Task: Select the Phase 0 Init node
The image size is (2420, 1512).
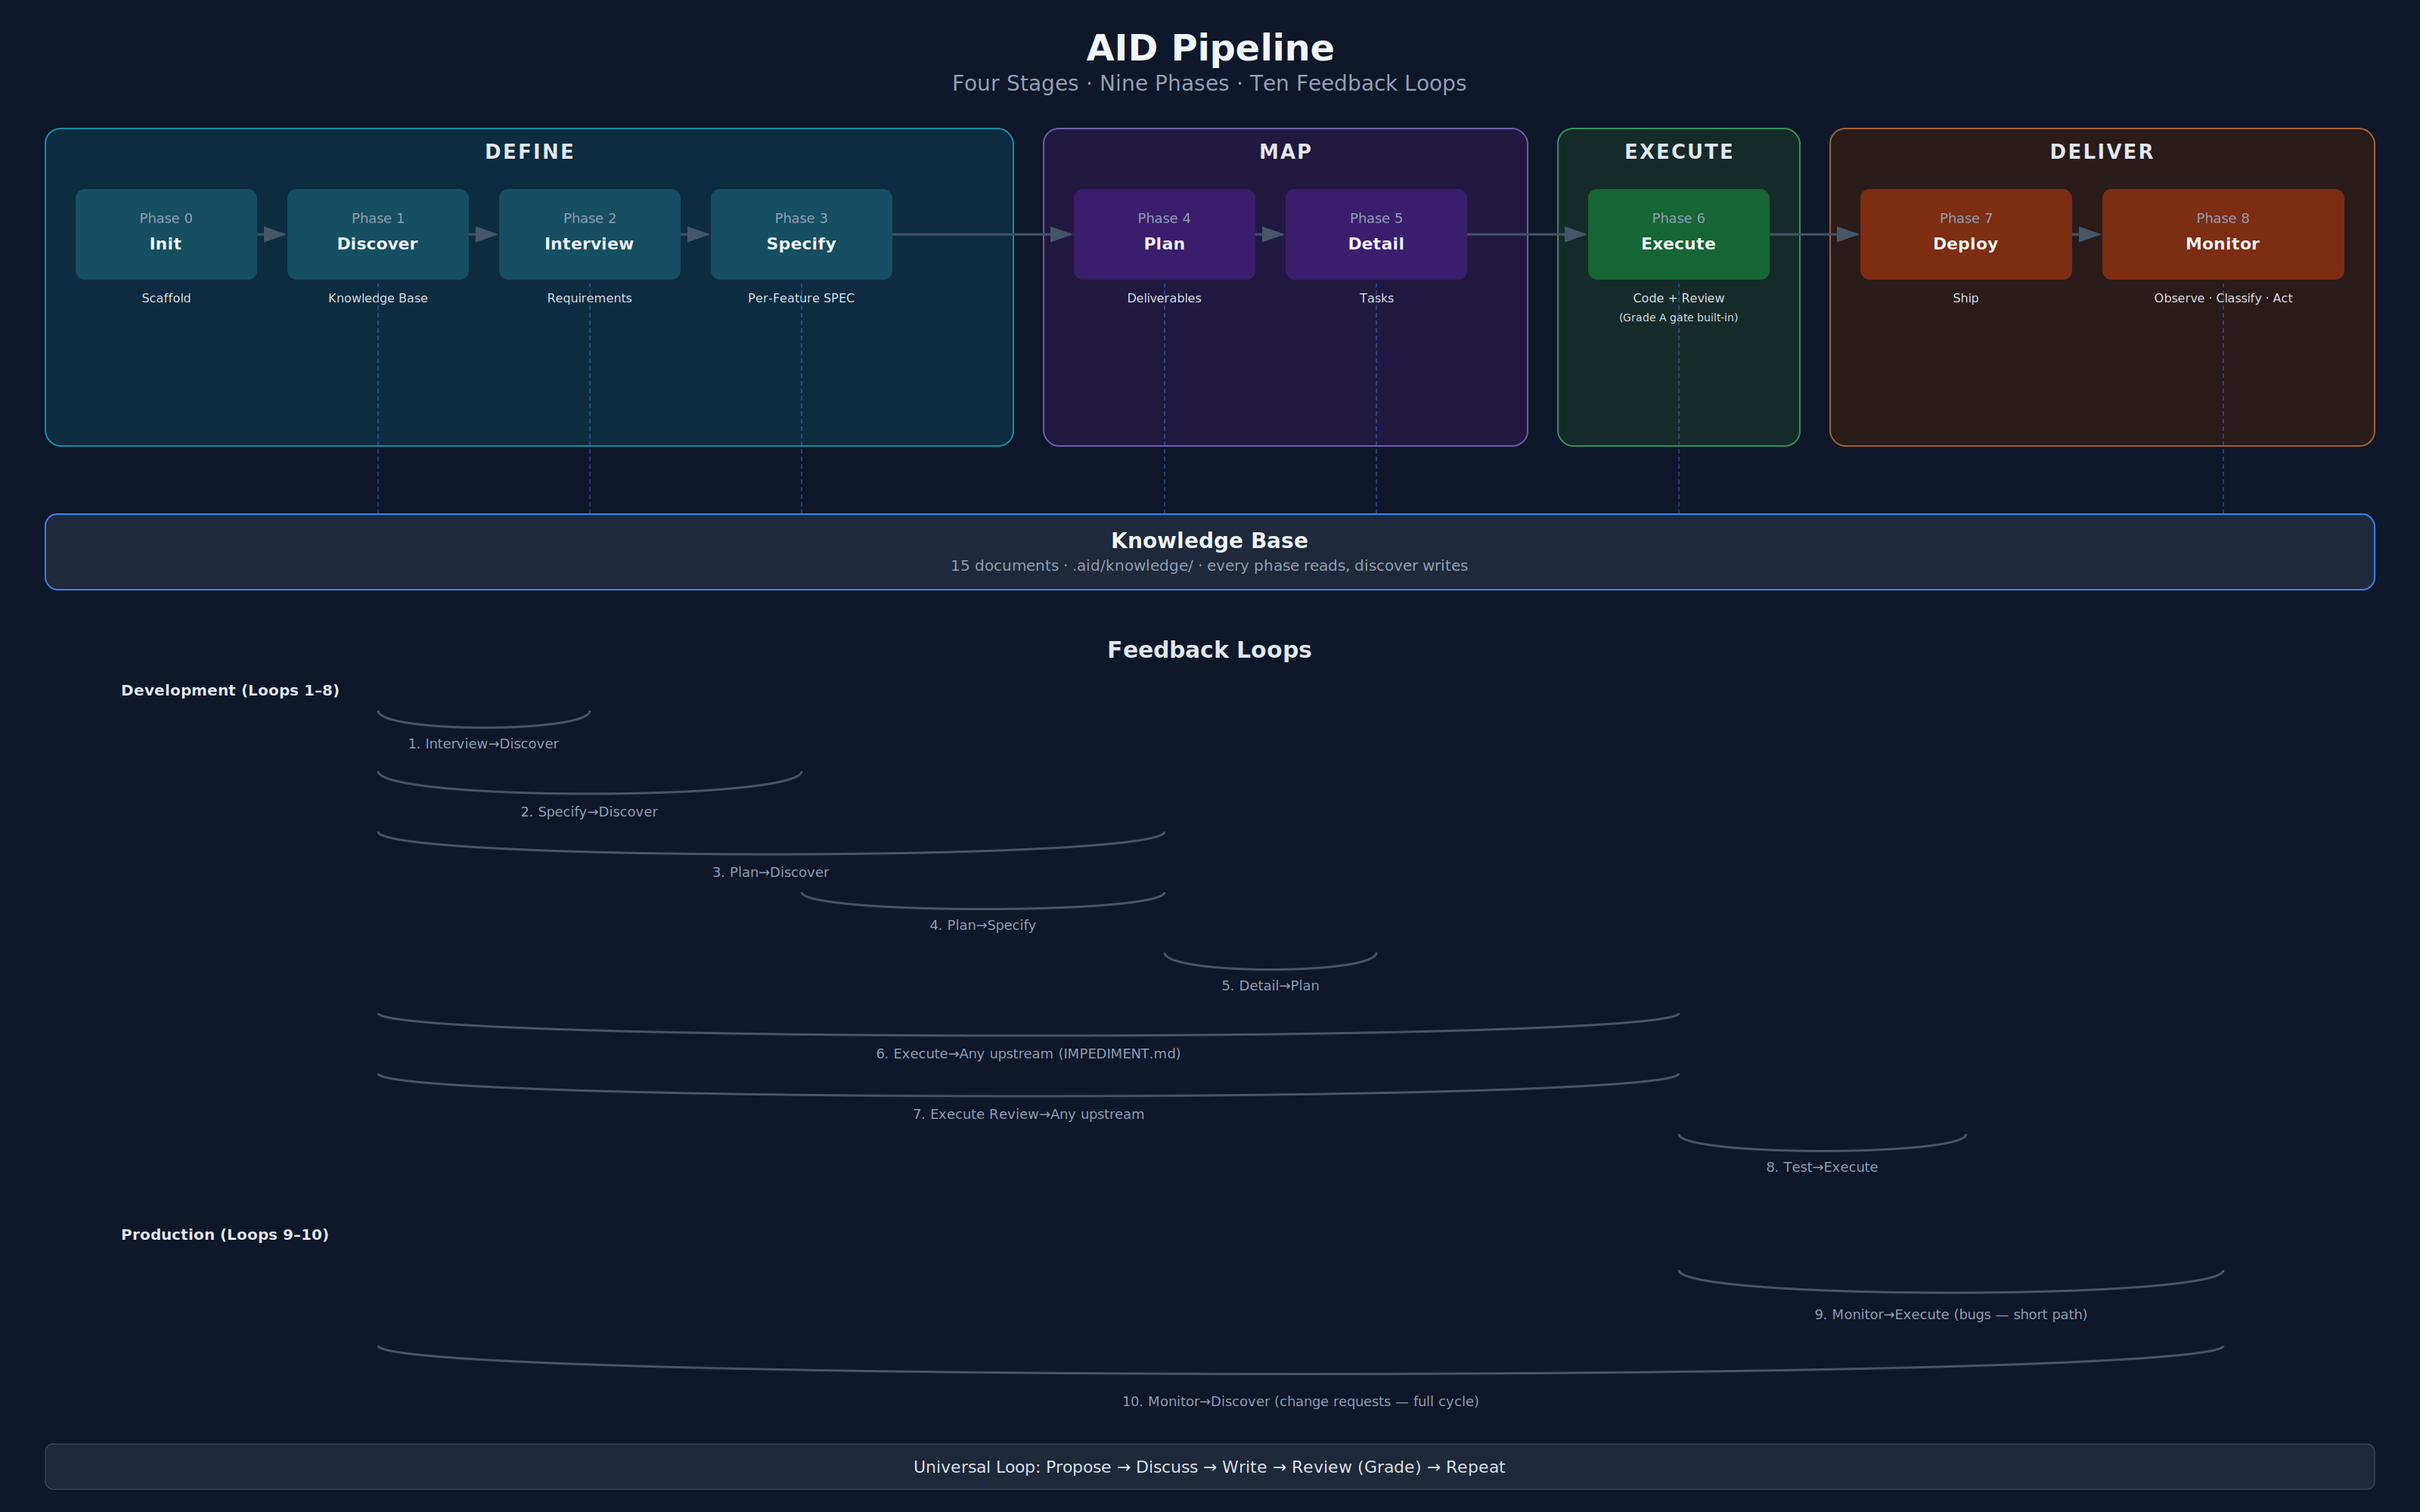Action: coord(165,233)
